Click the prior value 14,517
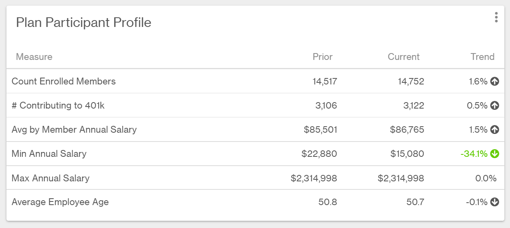The width and height of the screenshot is (510, 228). click(325, 81)
